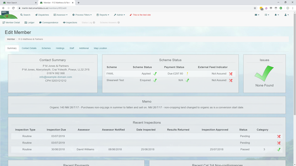296x166 pixels.
Task: Click the info@example-domain.com email link
Action: pyautogui.click(x=56, y=77)
